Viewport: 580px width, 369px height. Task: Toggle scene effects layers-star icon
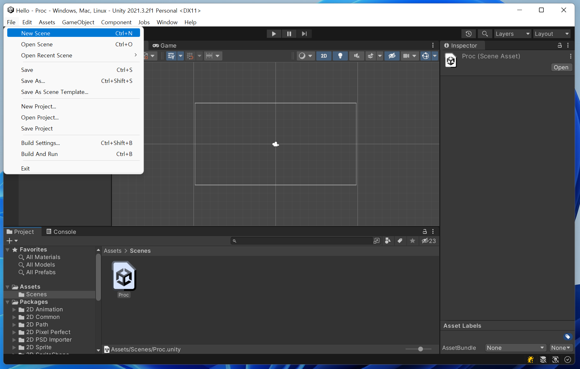tap(371, 56)
